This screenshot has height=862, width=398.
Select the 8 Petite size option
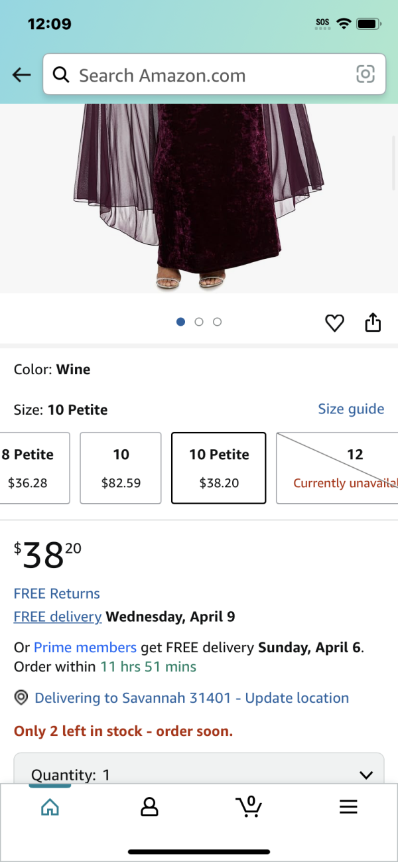pos(34,468)
